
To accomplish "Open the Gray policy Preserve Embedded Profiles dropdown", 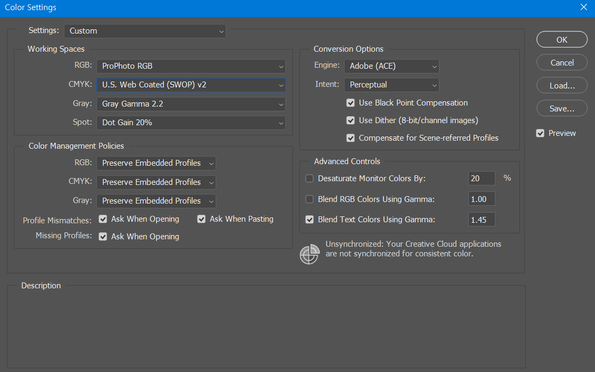I will coord(156,201).
